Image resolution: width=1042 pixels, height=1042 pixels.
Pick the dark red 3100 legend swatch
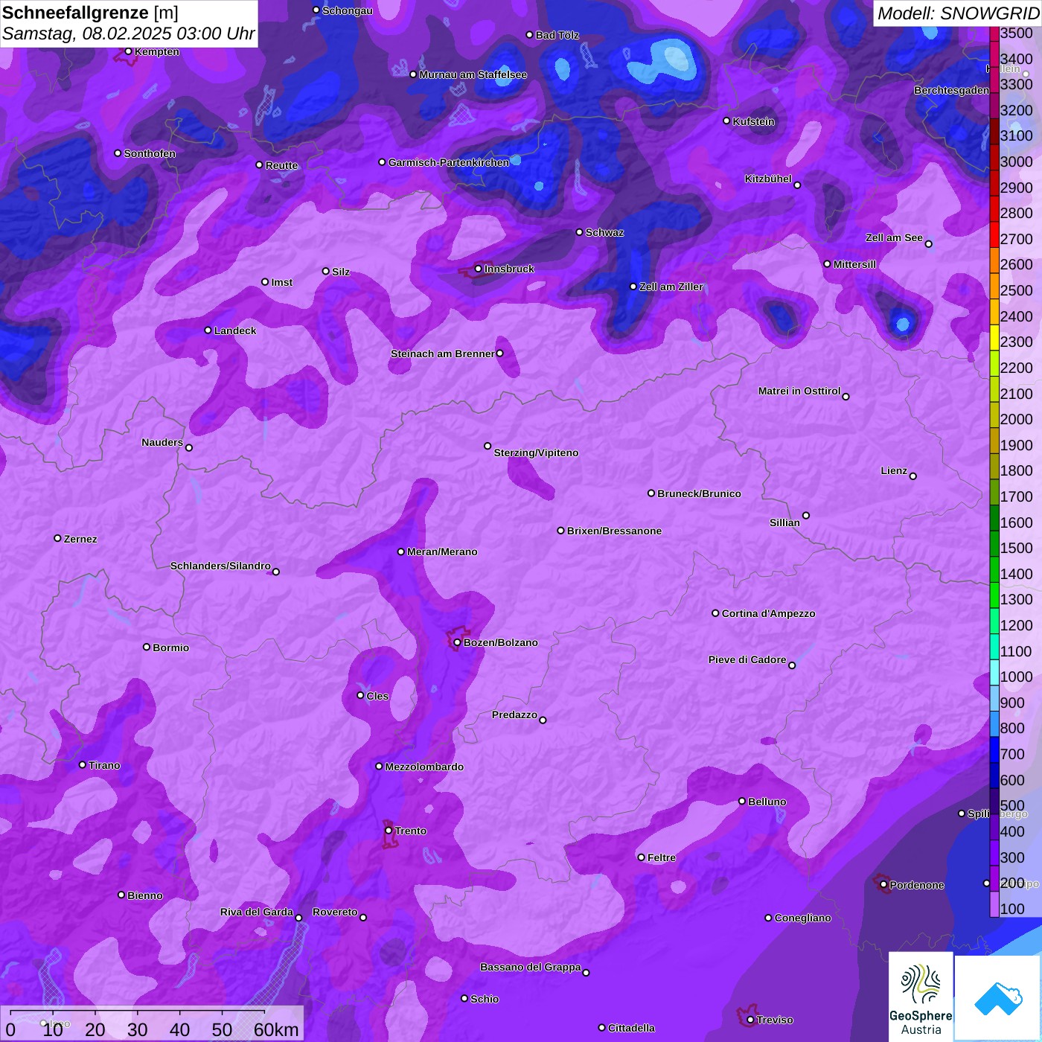coord(994,132)
